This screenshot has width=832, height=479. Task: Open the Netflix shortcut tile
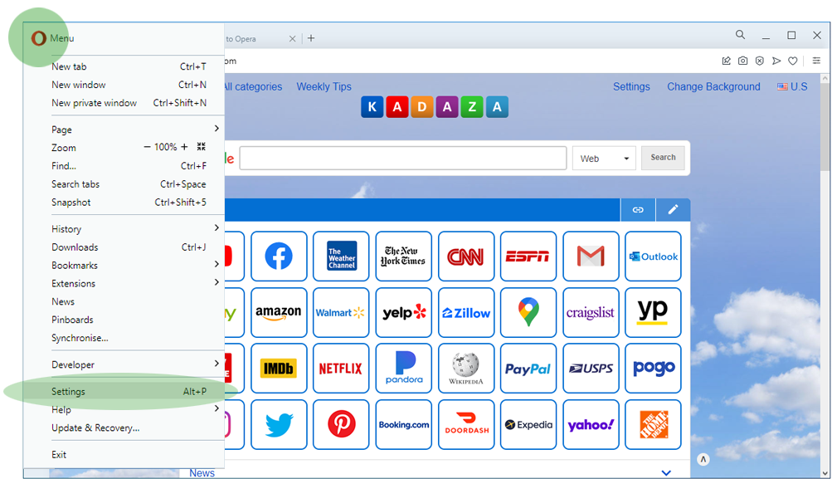click(x=341, y=368)
